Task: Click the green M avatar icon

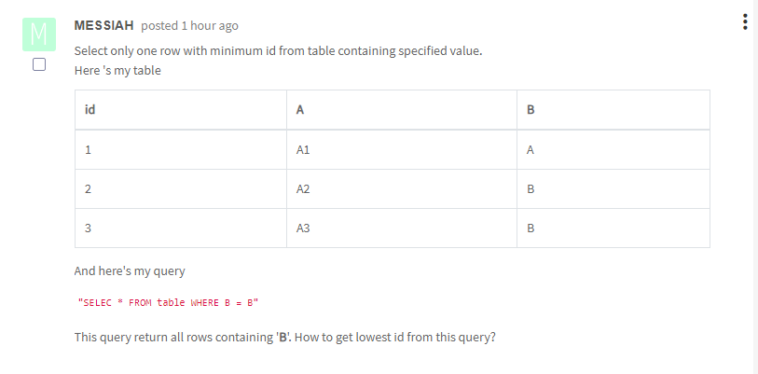Action: pos(39,35)
